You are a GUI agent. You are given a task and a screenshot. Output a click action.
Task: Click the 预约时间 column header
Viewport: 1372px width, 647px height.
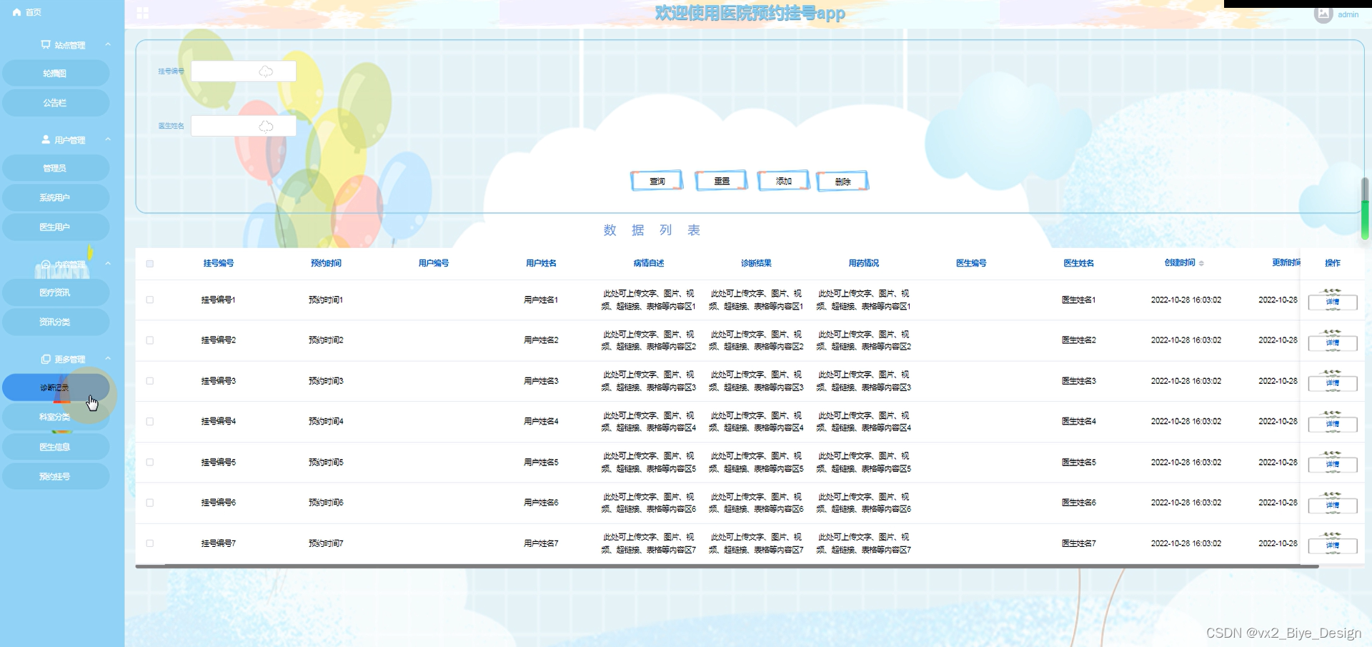[x=326, y=263]
